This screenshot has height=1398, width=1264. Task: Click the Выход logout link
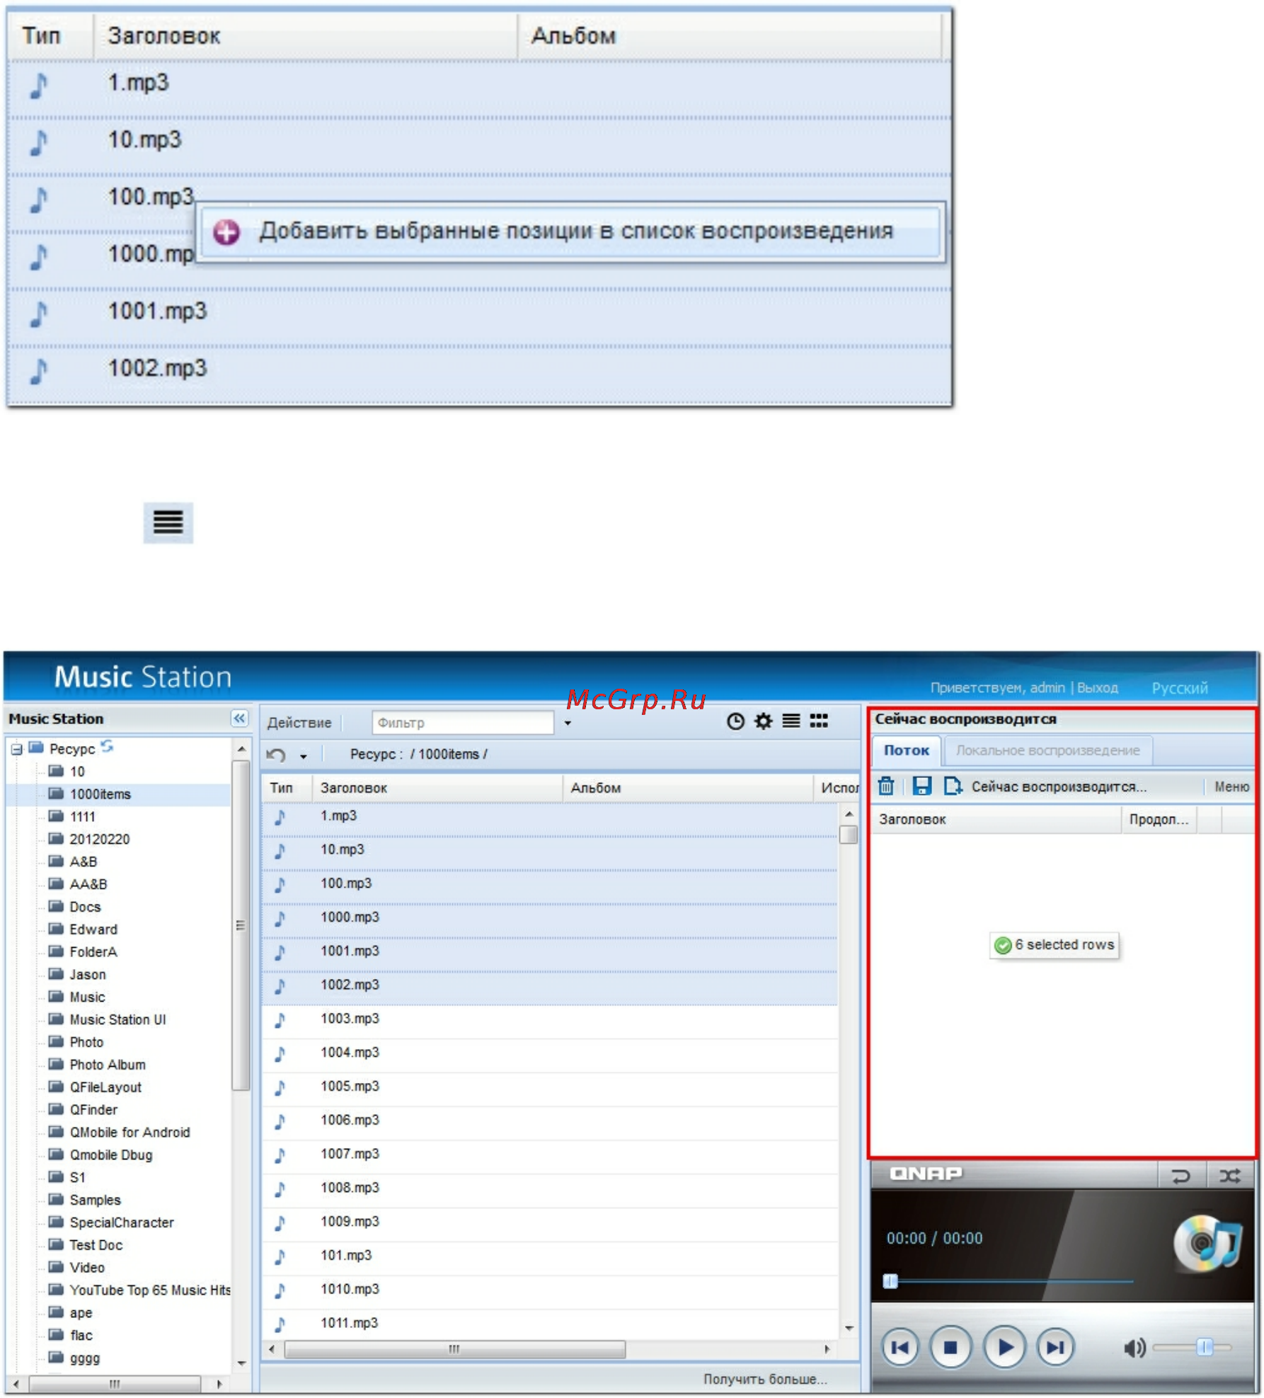(x=1098, y=688)
